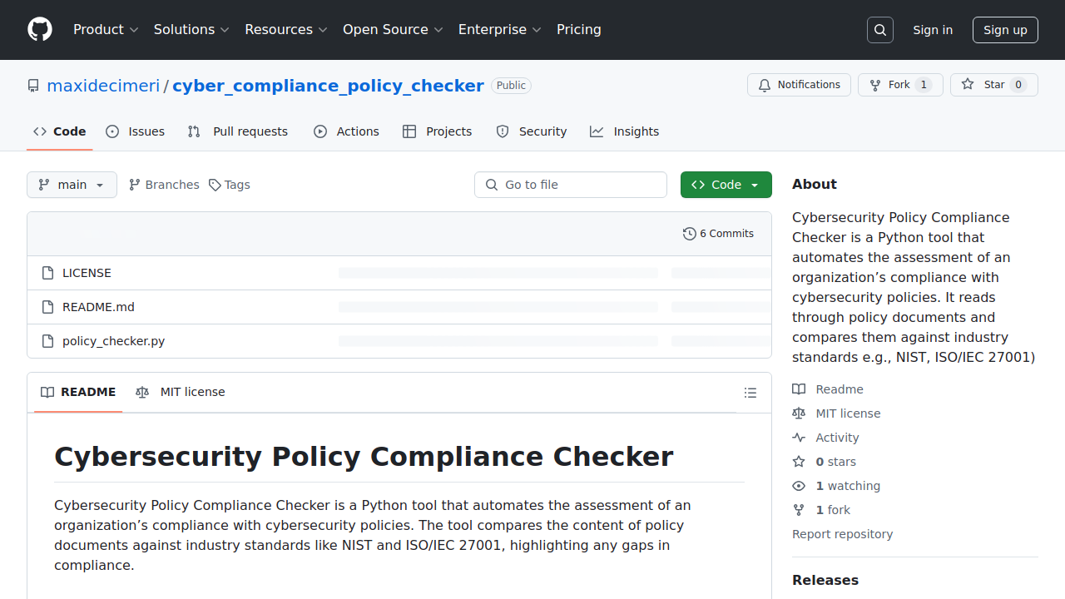
Task: Click the repository icon beside maxidecimeri
Action: click(x=33, y=86)
